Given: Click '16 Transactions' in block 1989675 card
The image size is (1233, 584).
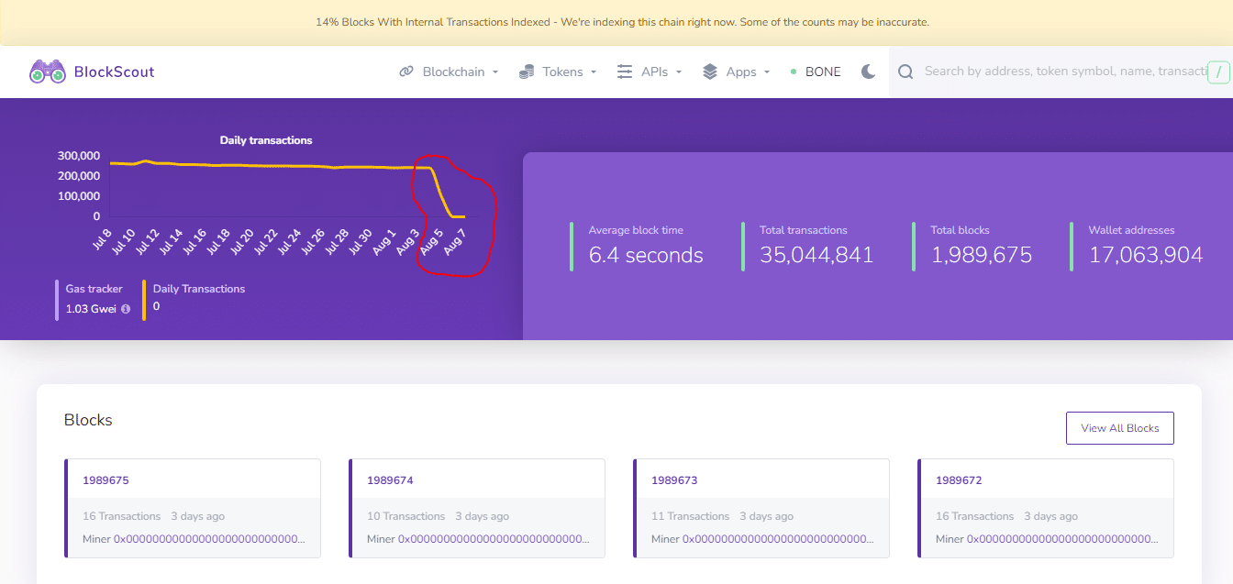Looking at the screenshot, I should (121, 516).
